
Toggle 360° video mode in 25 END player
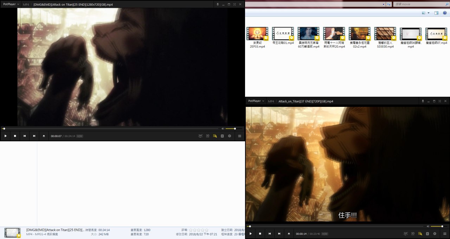pos(200,136)
